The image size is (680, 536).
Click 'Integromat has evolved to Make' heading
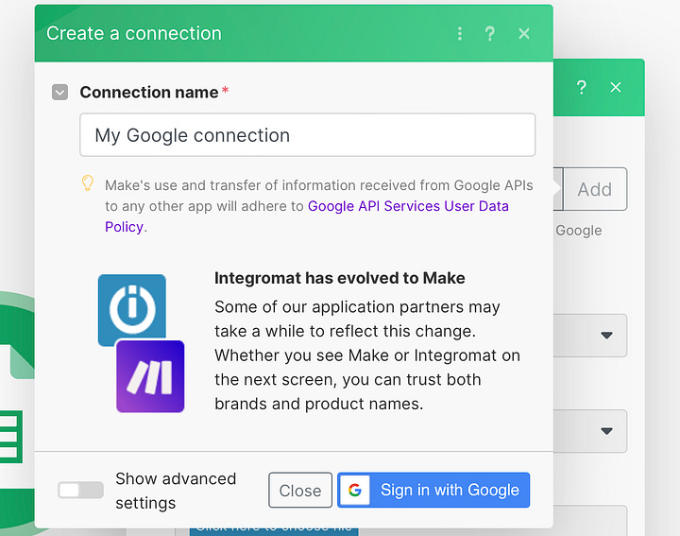pos(340,278)
